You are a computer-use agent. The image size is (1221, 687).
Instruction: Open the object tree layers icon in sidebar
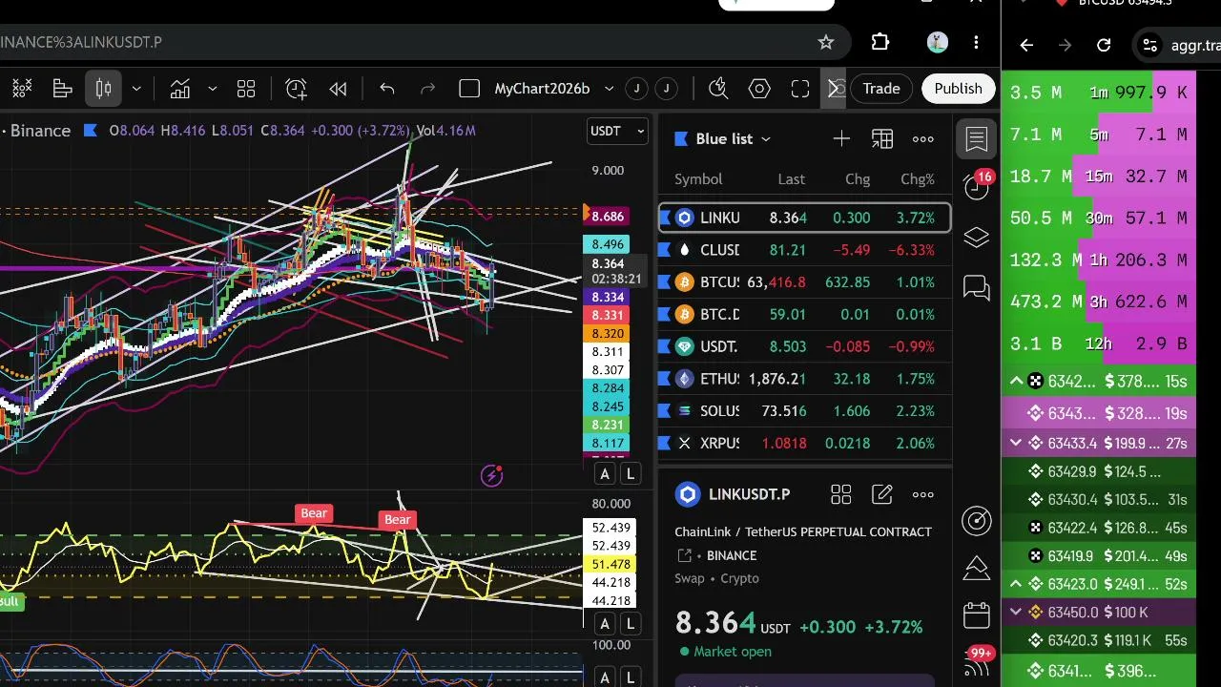tap(976, 238)
